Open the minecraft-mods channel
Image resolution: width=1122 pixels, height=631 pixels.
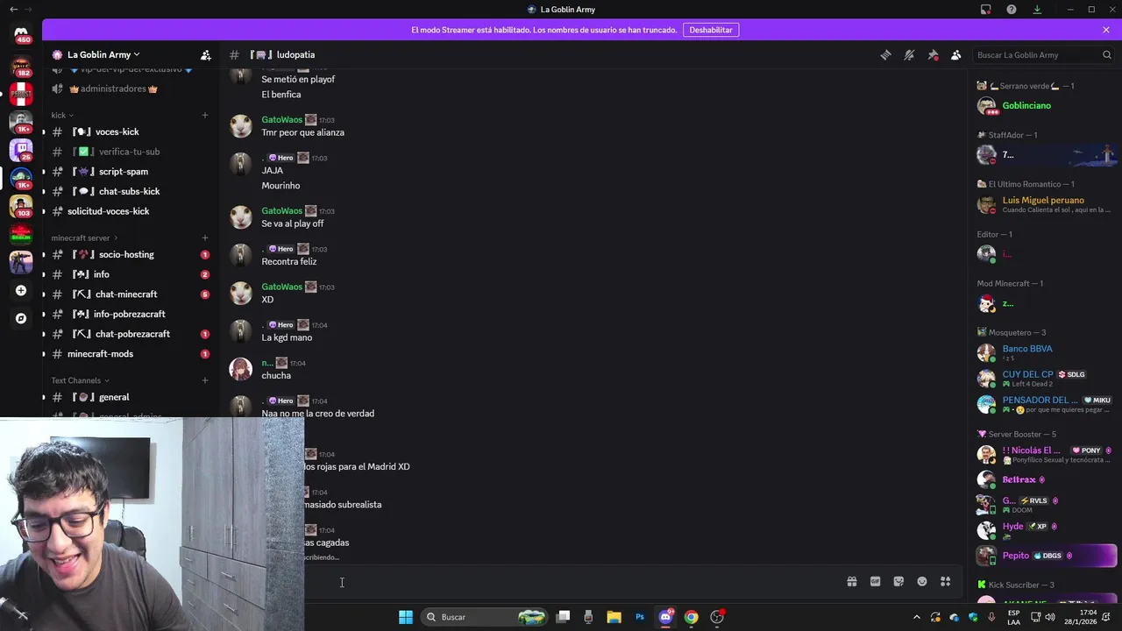[130, 354]
